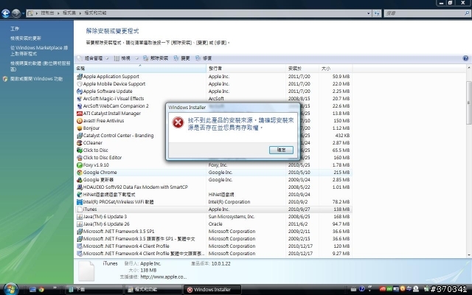Open Turn Windows features on or off link
Viewport: 472px width, 295px height.
click(x=36, y=79)
